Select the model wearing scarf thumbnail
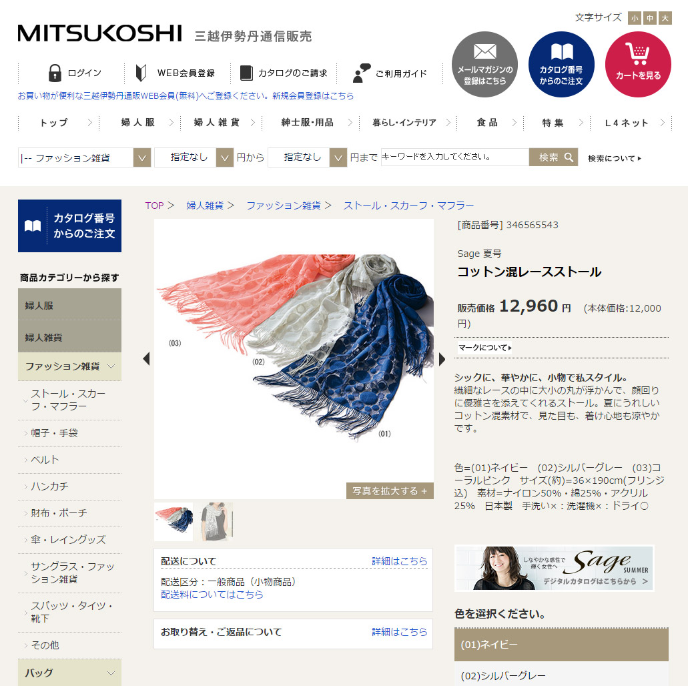Screen dimensions: 688x686 (216, 521)
